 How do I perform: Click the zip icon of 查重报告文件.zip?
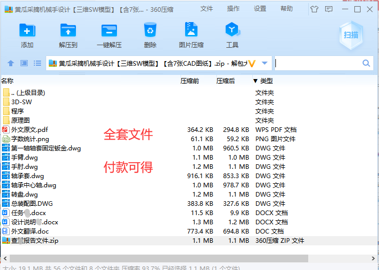pos(6,240)
